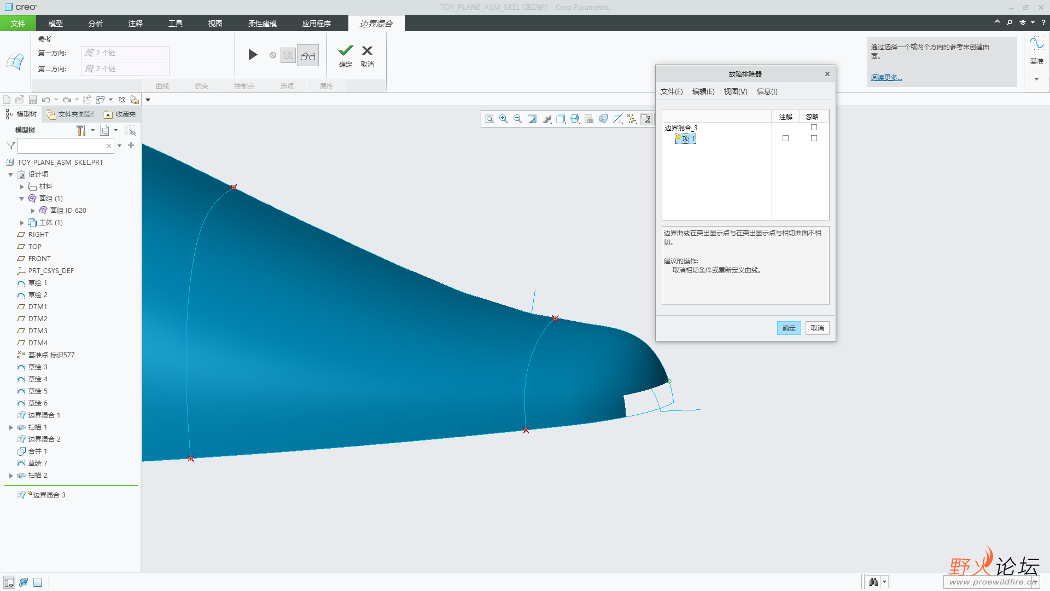Click 确定 in the troubleshooter dialog

click(x=789, y=328)
